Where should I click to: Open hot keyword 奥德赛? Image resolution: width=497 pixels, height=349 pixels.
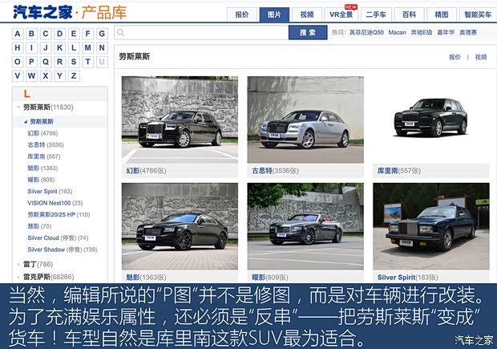pos(468,32)
